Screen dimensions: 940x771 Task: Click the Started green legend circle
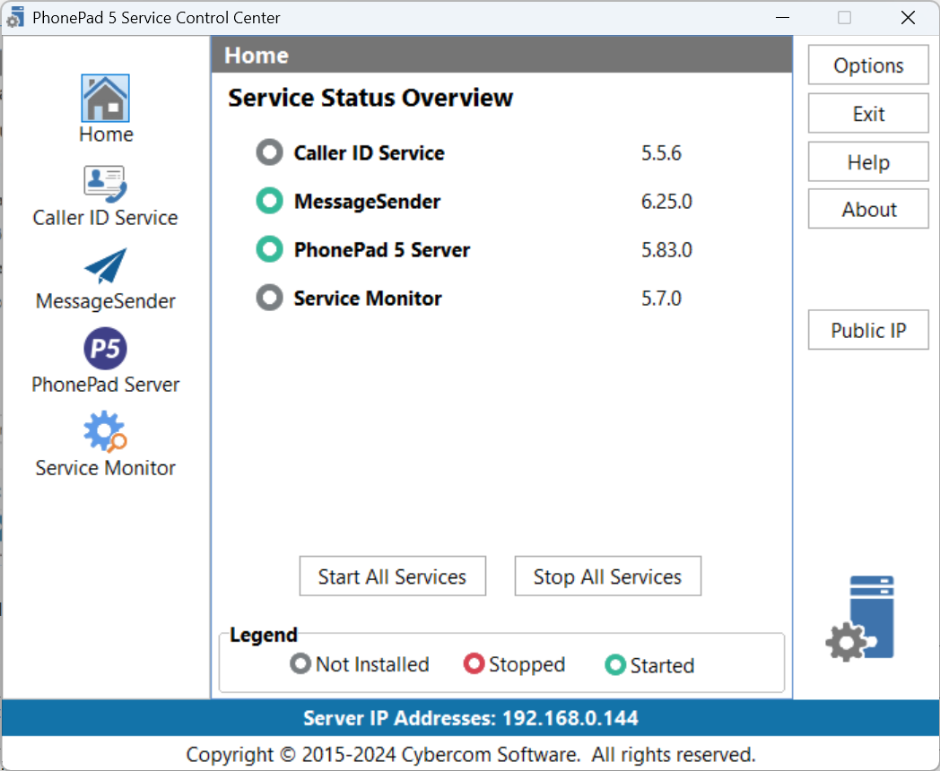coord(615,665)
